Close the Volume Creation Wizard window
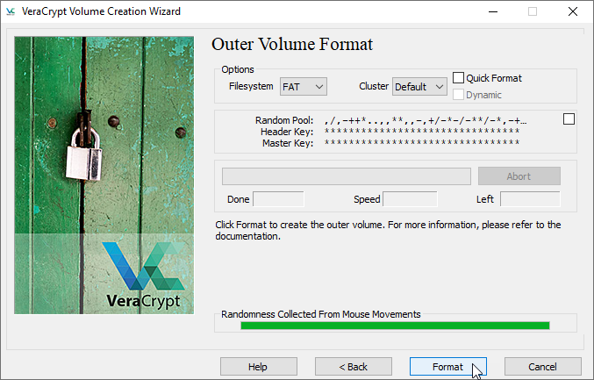 572,12
